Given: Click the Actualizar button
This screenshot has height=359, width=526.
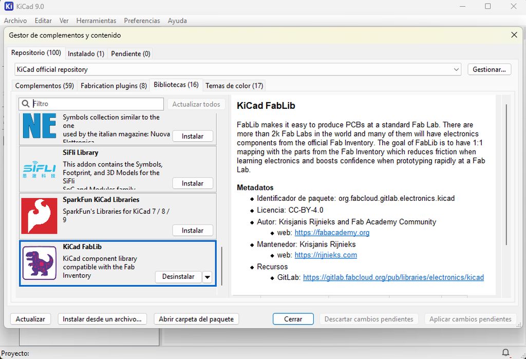Looking at the screenshot, I should pyautogui.click(x=30, y=319).
